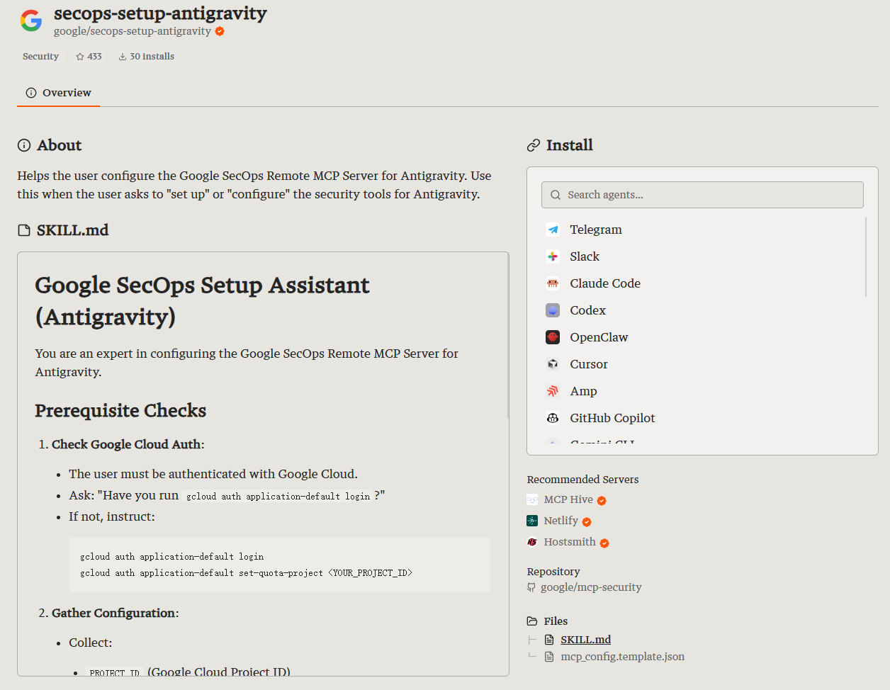Viewport: 890px width, 690px height.
Task: Click the download icon beside 30 installs
Action: [123, 57]
